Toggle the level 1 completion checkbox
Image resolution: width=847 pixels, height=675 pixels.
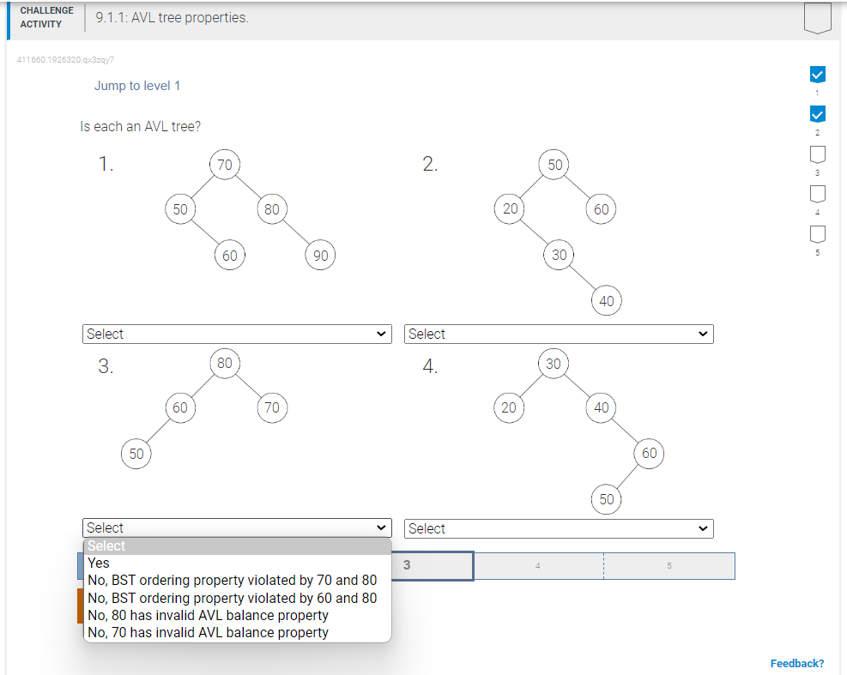(816, 74)
